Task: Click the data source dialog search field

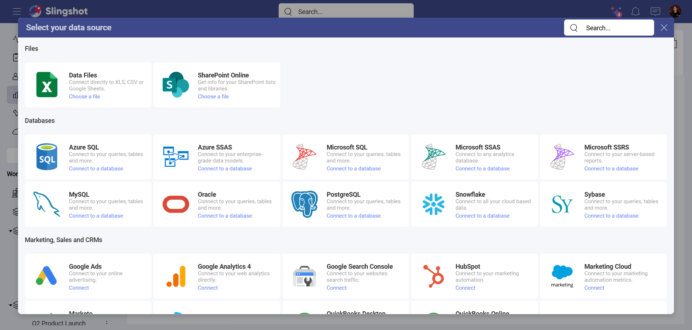Action: tap(609, 28)
